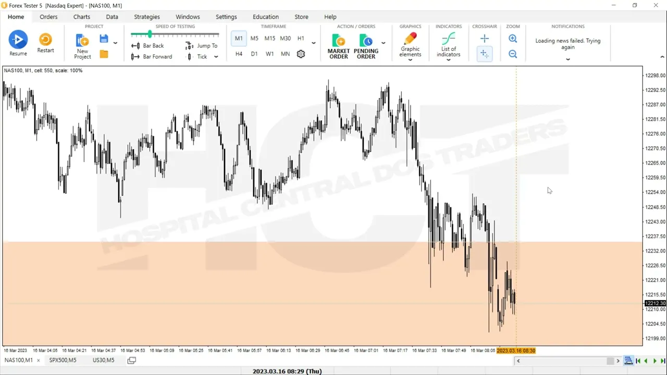Expand the Notifications dropdown arrow
The image size is (667, 375).
568,59
